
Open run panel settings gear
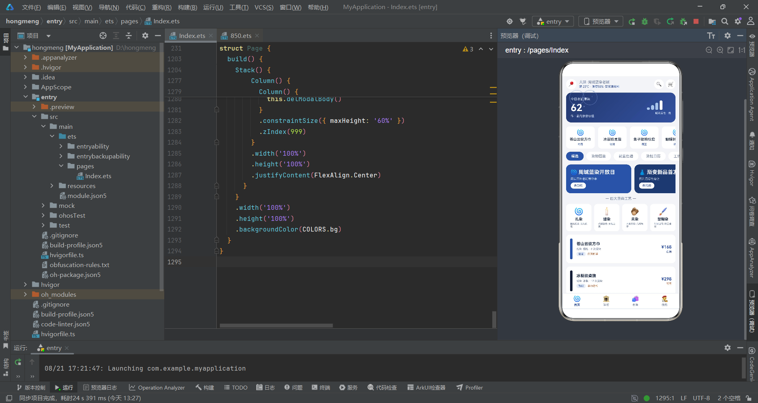coord(728,348)
